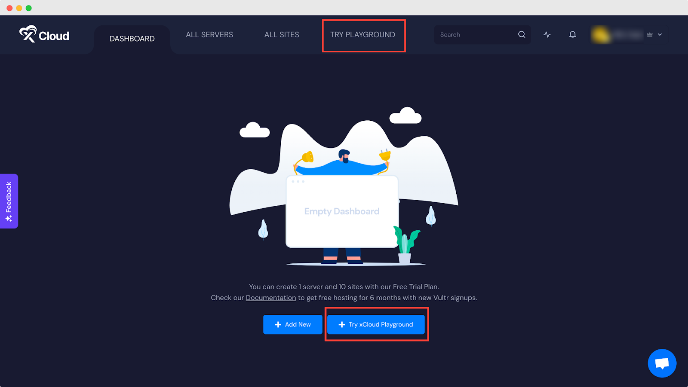
Task: Open the activity monitor icon
Action: [547, 34]
